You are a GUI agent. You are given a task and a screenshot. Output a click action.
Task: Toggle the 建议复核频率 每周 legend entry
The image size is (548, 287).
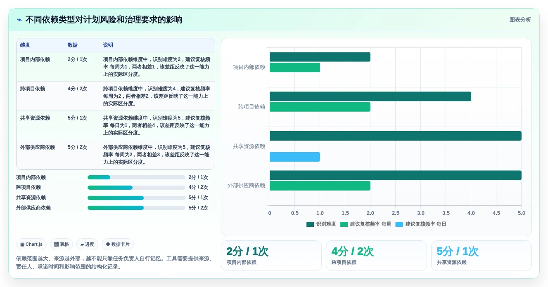[x=366, y=224]
